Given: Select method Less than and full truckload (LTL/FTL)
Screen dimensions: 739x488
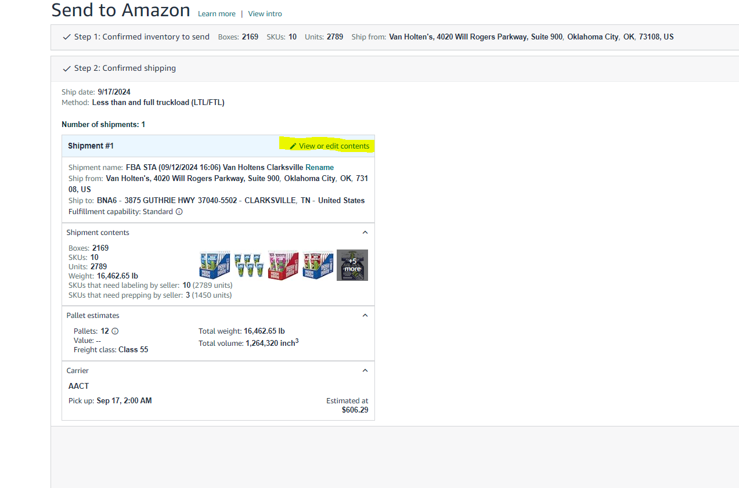Looking at the screenshot, I should (143, 103).
